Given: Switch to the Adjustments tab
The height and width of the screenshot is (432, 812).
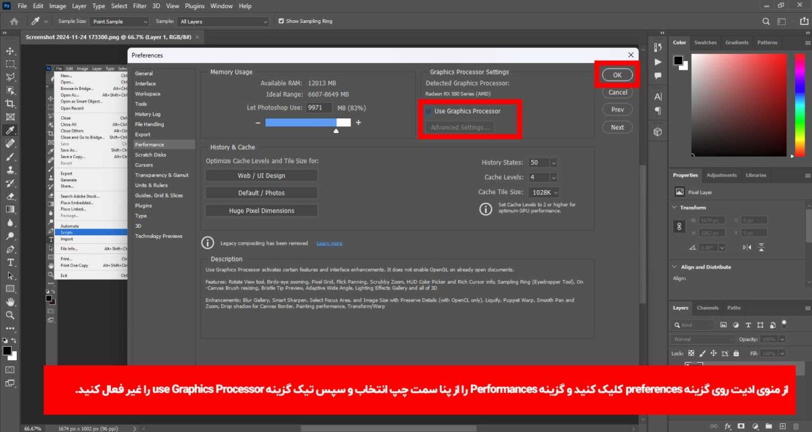Looking at the screenshot, I should coord(721,175).
